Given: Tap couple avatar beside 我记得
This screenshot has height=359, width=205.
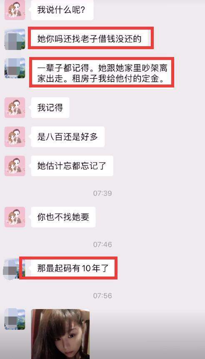Looking at the screenshot, I should click(x=15, y=107).
